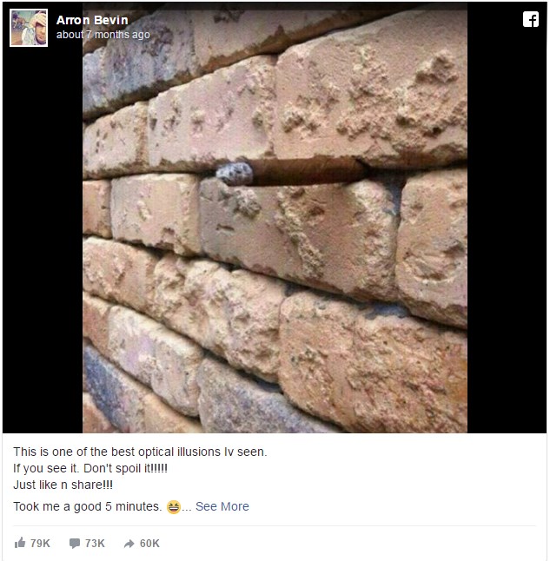Open the 73K comments count

click(95, 543)
